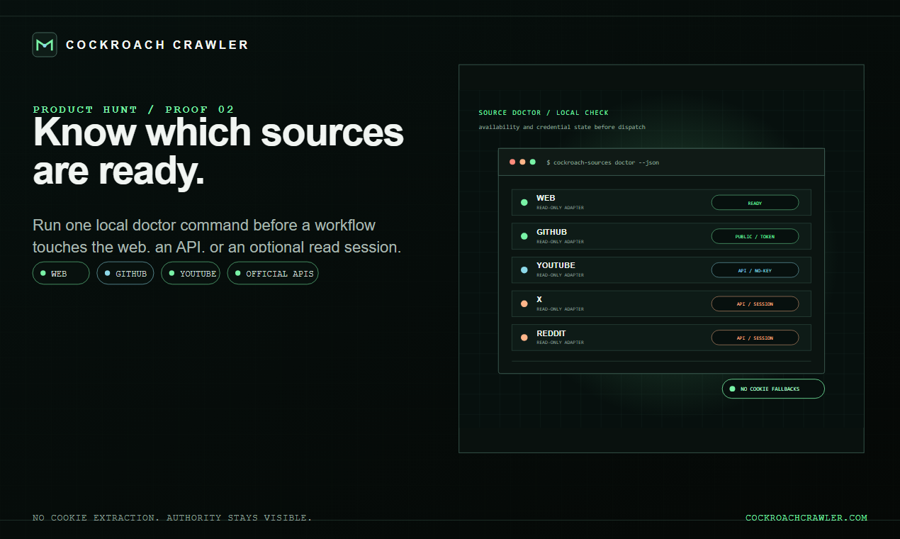Click the orange terminal window dot
Viewport: 900px width, 539px height.
coord(522,162)
